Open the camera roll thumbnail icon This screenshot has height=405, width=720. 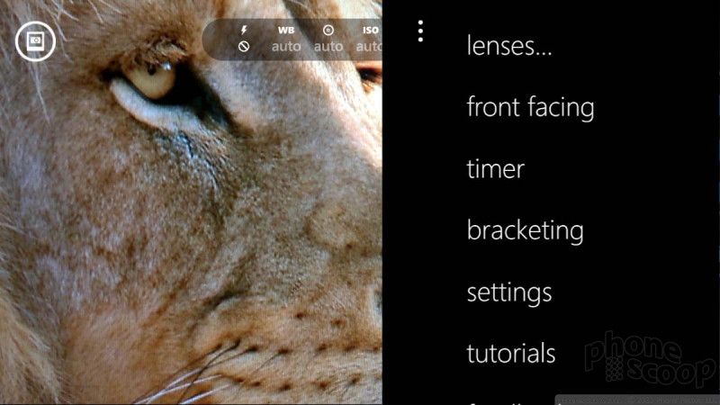[x=35, y=41]
